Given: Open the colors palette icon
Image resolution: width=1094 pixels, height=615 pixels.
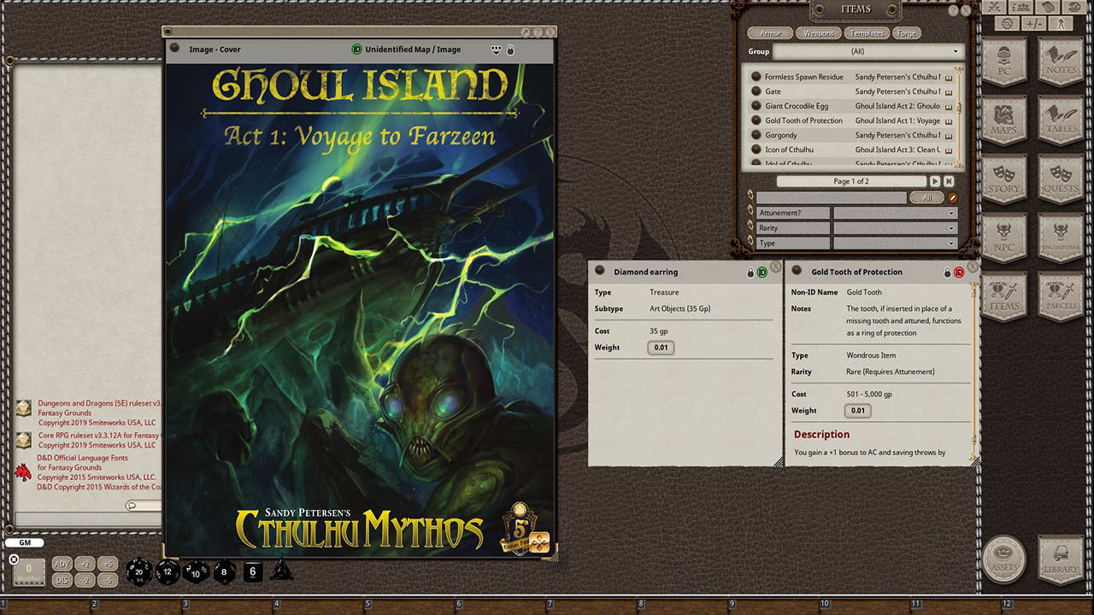Looking at the screenshot, I should coord(1073,7).
